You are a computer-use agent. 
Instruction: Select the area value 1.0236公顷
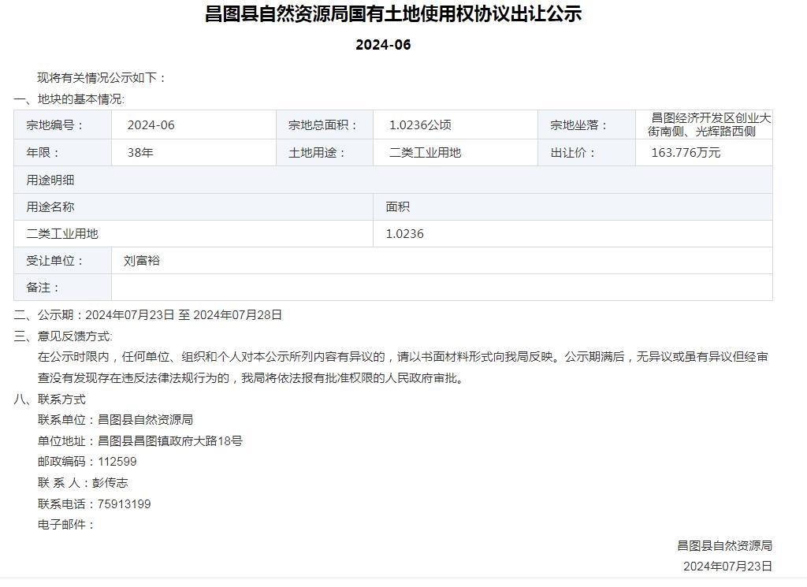(421, 125)
